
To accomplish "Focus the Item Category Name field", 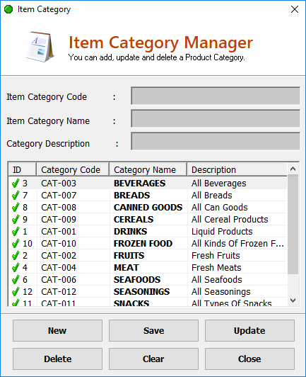I will (216, 118).
